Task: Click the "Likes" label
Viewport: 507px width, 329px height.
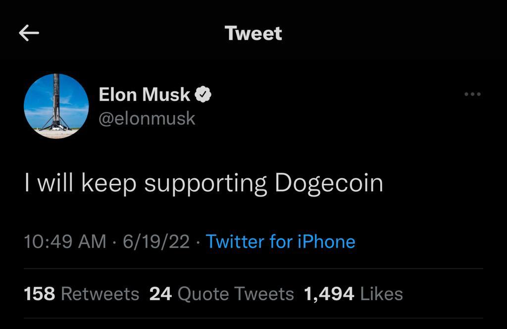Action: (x=381, y=294)
